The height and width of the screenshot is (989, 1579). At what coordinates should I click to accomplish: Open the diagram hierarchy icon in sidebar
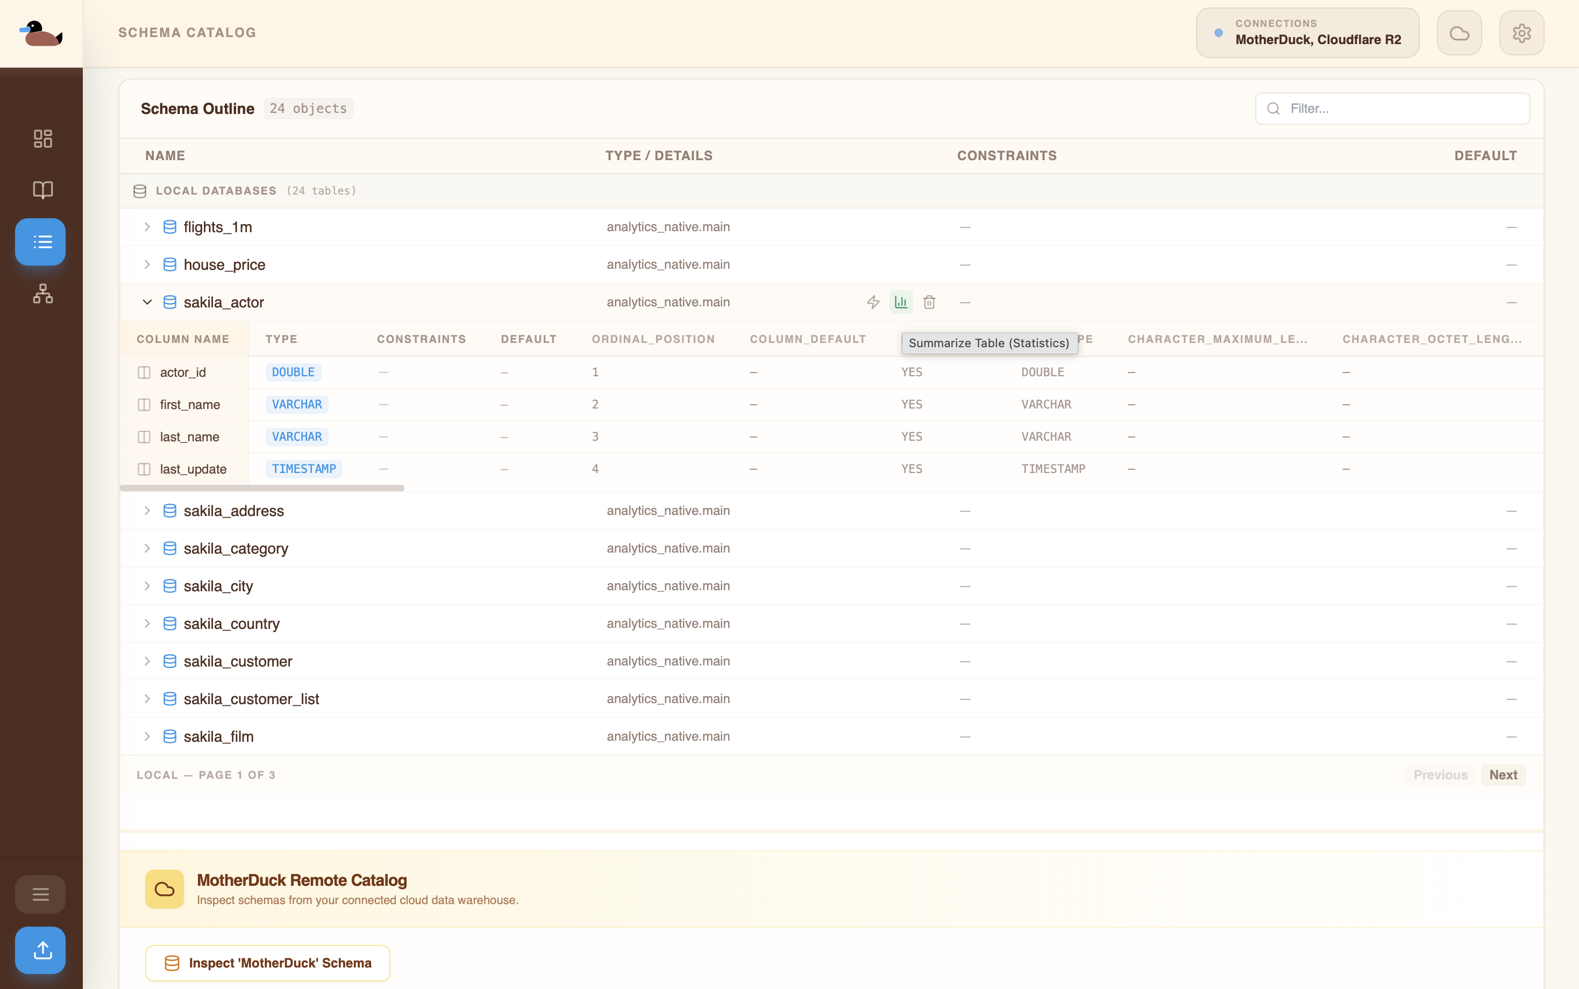click(42, 293)
